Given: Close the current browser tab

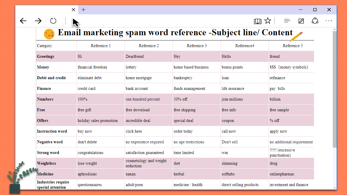Looking at the screenshot, I should click(73, 10).
